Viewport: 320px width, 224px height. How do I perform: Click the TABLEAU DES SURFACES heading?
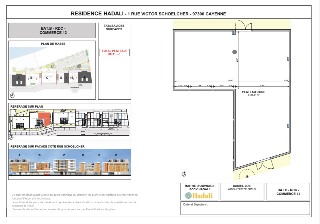(114, 27)
